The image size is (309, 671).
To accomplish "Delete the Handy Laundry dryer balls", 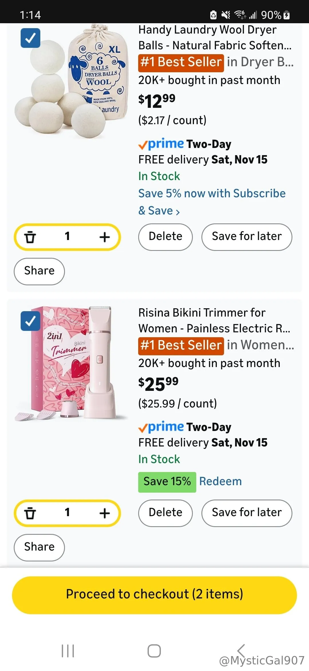I will pos(165,237).
